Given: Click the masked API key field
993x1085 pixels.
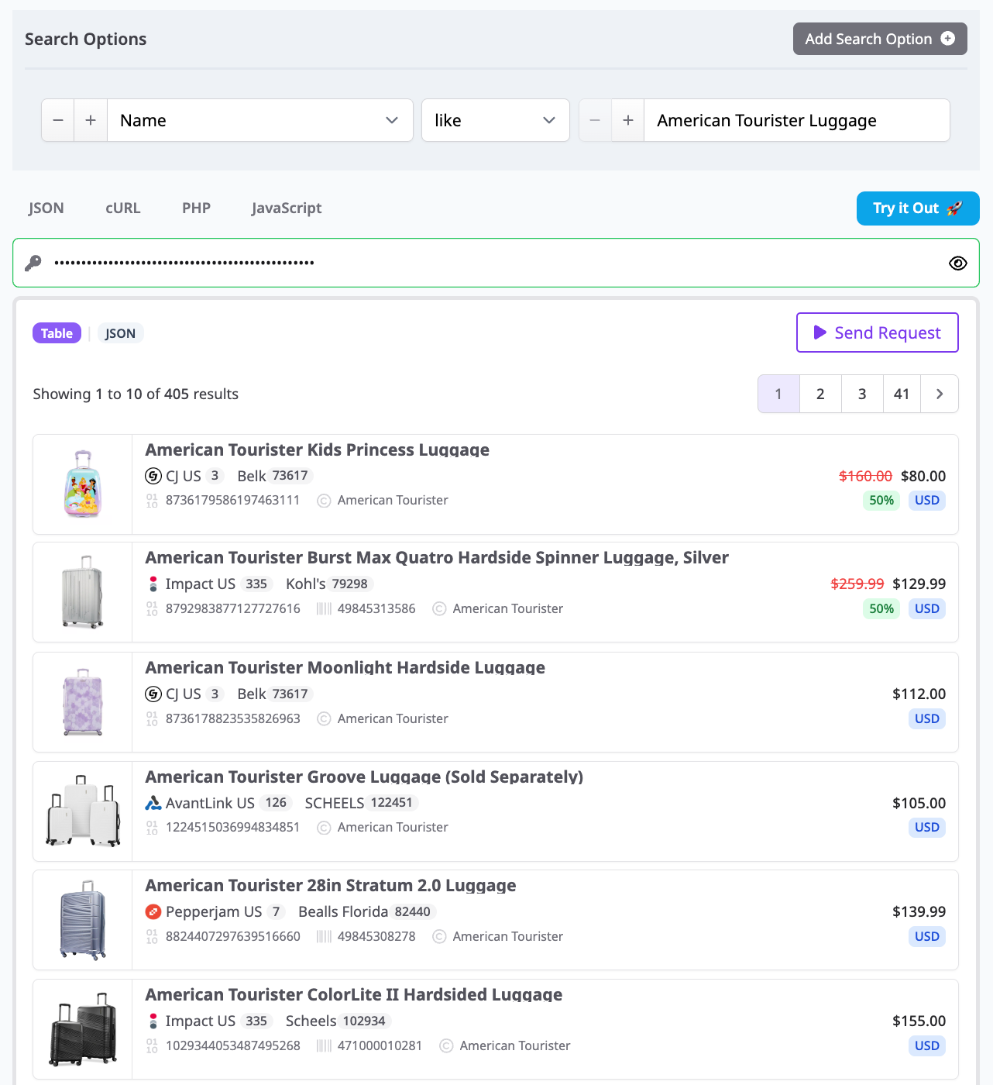Looking at the screenshot, I should pyautogui.click(x=496, y=263).
